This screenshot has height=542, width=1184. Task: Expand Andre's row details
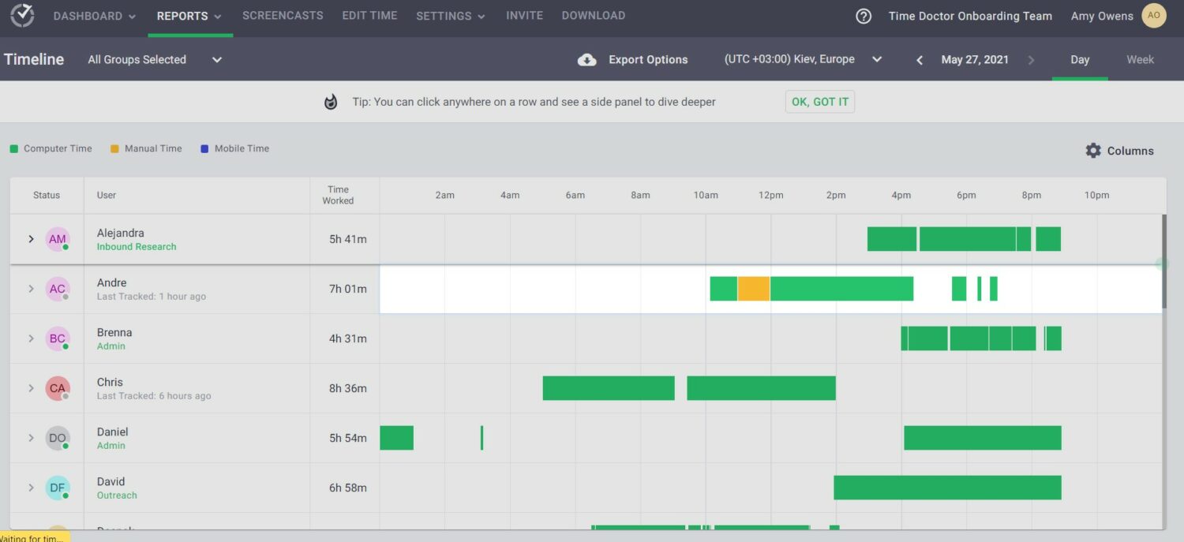pos(31,289)
